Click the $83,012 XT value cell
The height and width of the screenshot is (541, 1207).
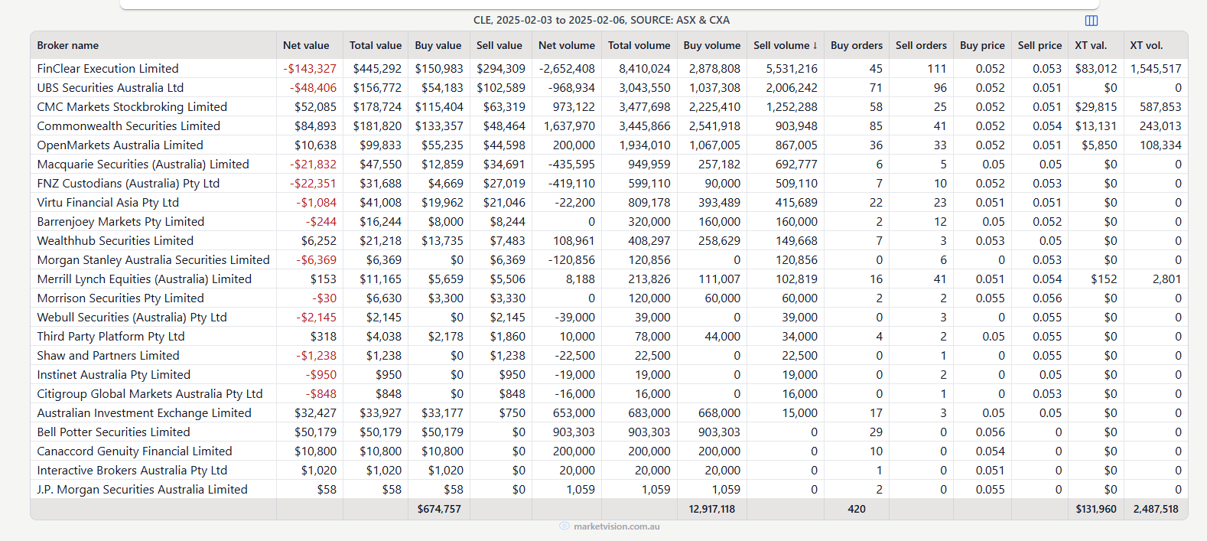(x=1096, y=68)
